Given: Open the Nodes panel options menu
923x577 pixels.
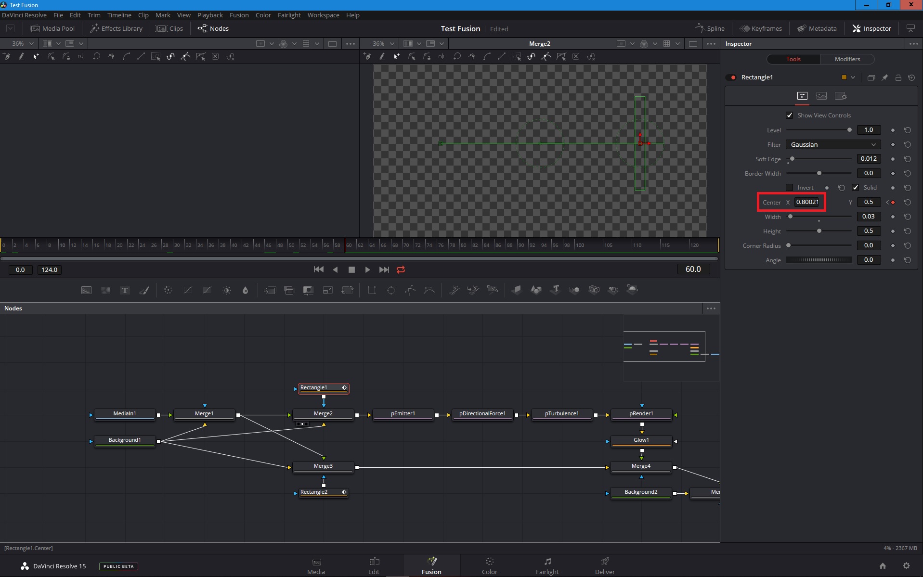Looking at the screenshot, I should 711,308.
